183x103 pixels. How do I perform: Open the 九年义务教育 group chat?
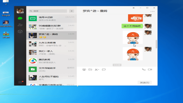51,44
